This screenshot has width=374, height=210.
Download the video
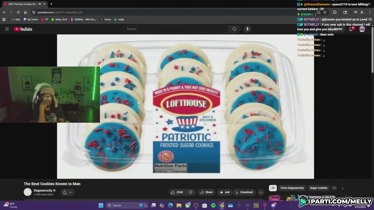[x=244, y=192]
